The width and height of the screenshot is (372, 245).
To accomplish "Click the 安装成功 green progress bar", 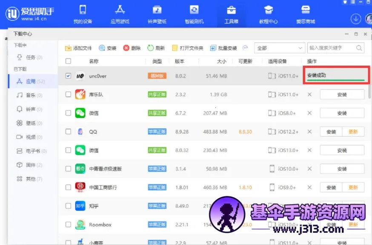I will (335, 80).
